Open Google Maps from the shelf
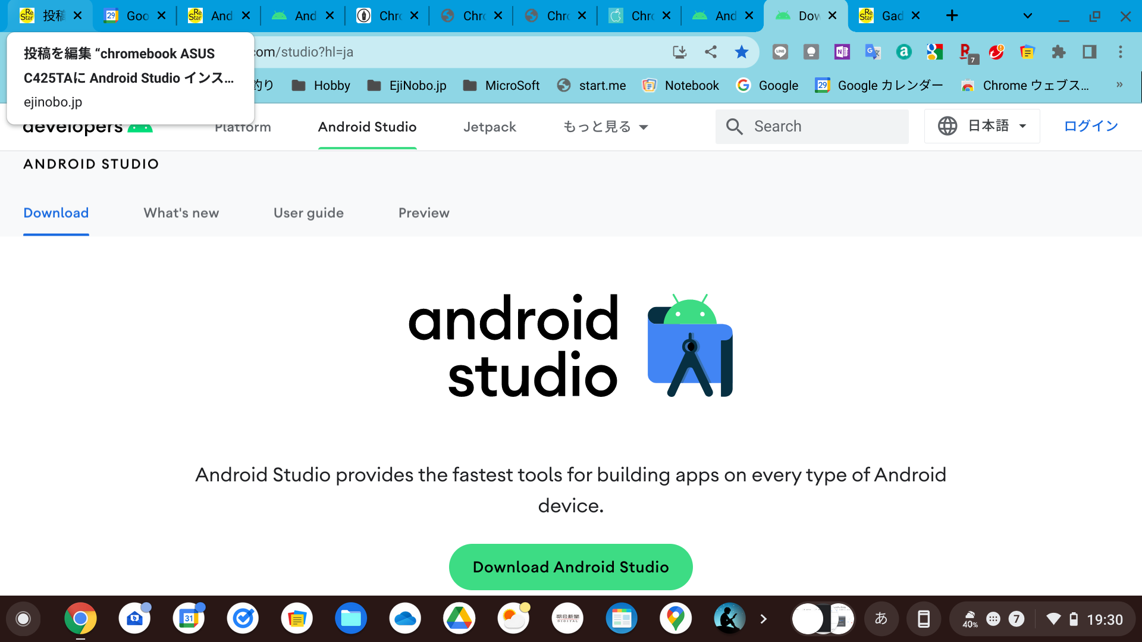Viewport: 1142px width, 642px height. 675,618
